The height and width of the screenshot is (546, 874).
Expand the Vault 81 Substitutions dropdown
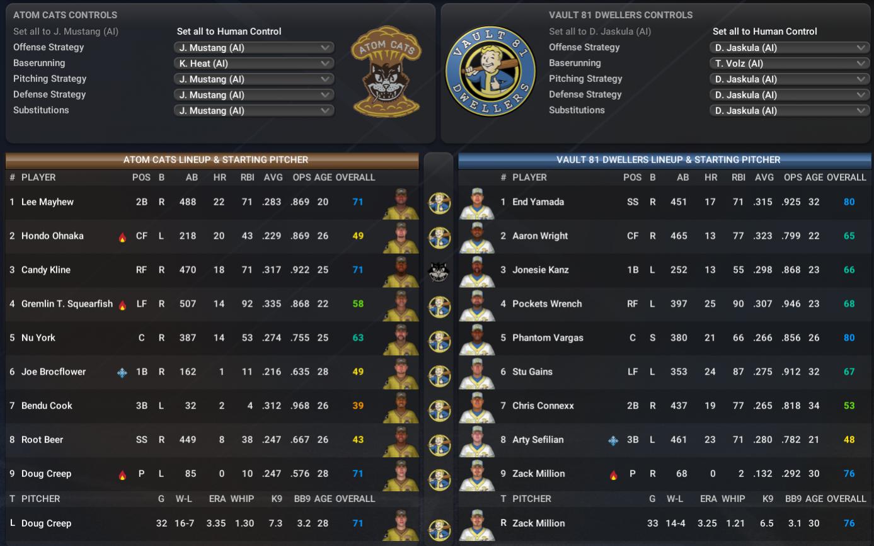tap(790, 110)
